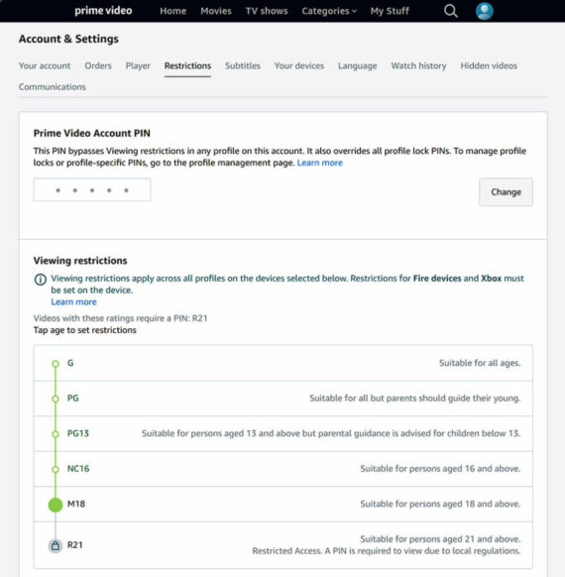Click the Account PIN input field

tap(92, 190)
